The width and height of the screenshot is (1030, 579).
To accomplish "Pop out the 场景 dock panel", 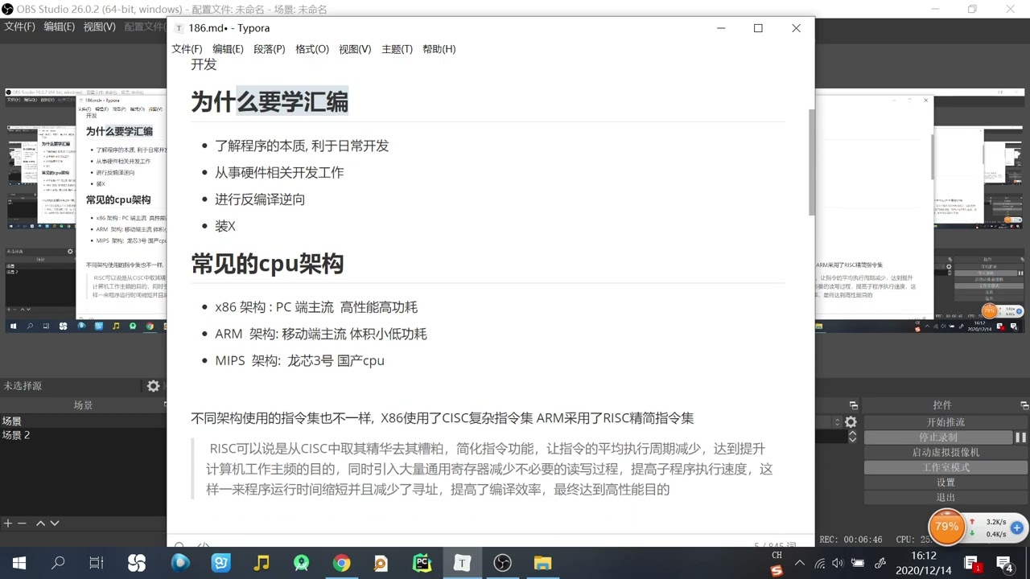I will point(164,405).
